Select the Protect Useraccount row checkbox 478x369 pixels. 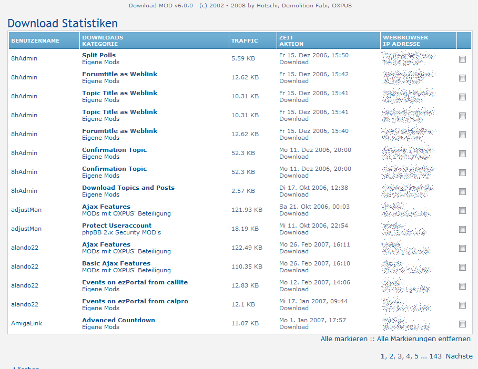[x=462, y=230]
